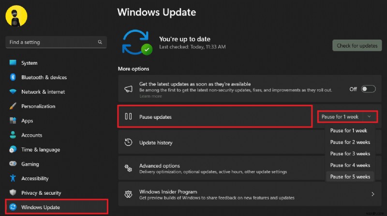Click the You're up to date text
This screenshot has height=216, width=387.
pos(185,39)
